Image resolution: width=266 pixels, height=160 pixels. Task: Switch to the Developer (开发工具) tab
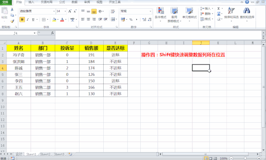(x=114, y=2)
